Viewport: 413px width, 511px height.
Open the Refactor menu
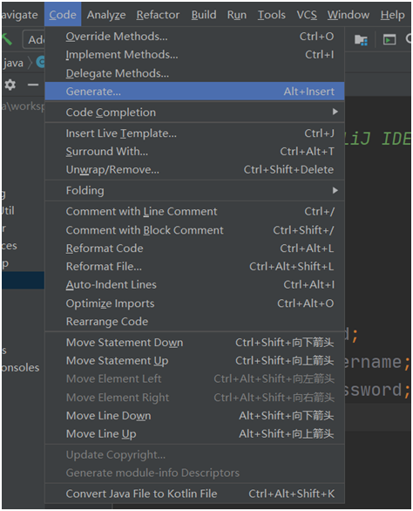click(158, 15)
